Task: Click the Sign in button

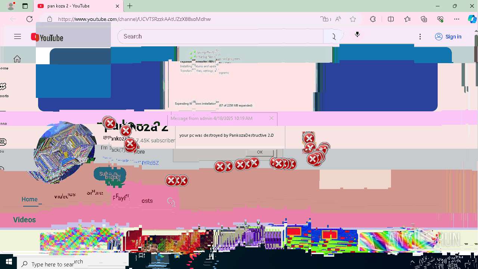Action: (448, 37)
